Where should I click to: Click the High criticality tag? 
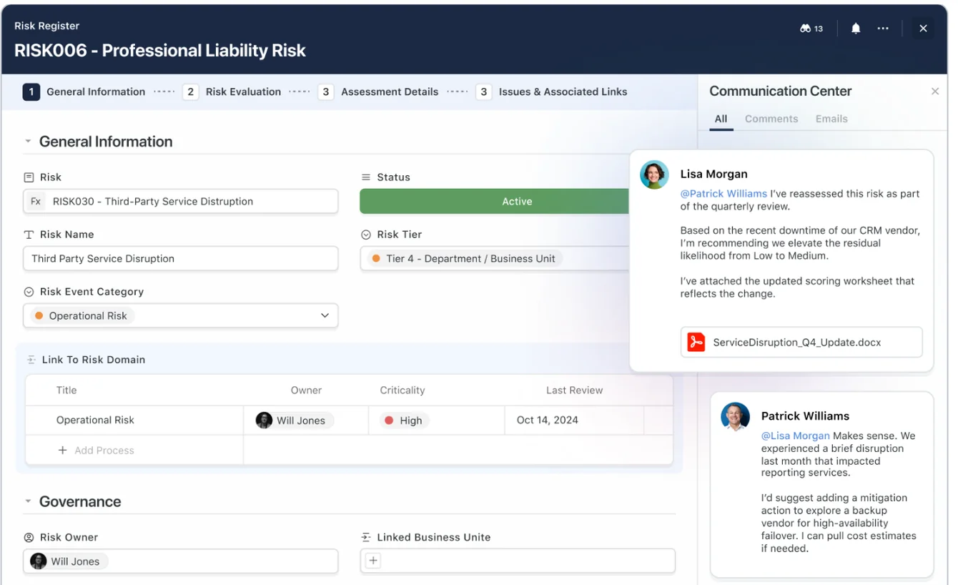coord(403,421)
